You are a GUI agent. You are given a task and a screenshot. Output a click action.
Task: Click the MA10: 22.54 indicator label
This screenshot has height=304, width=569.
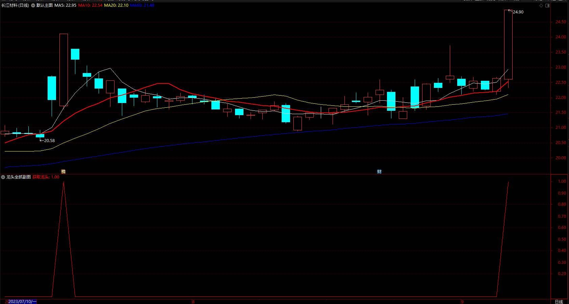90,5
